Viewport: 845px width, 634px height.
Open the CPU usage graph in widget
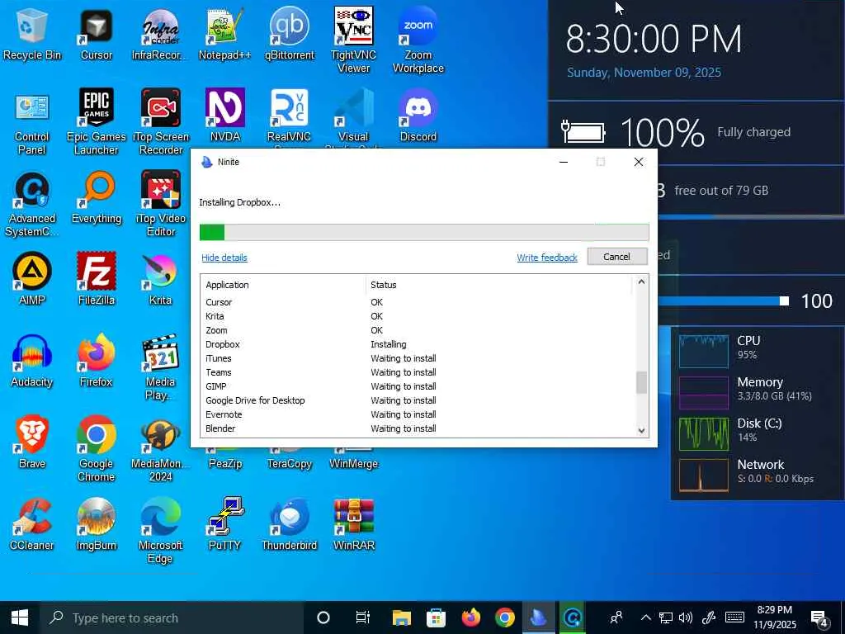pyautogui.click(x=703, y=351)
